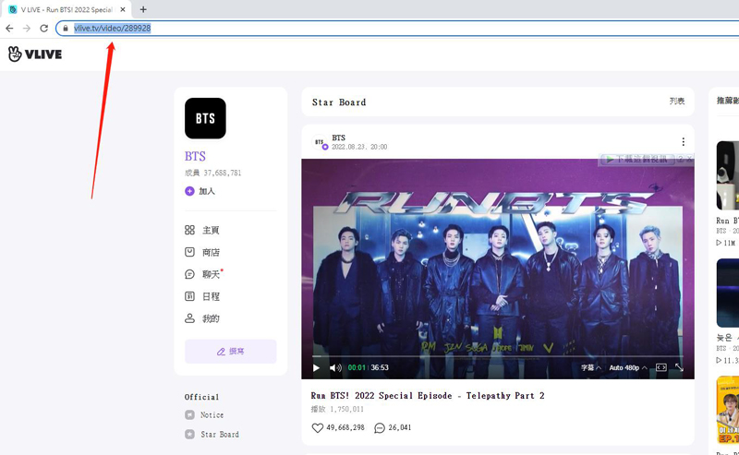
Task: Open the 我的 profile section
Action: (202, 318)
